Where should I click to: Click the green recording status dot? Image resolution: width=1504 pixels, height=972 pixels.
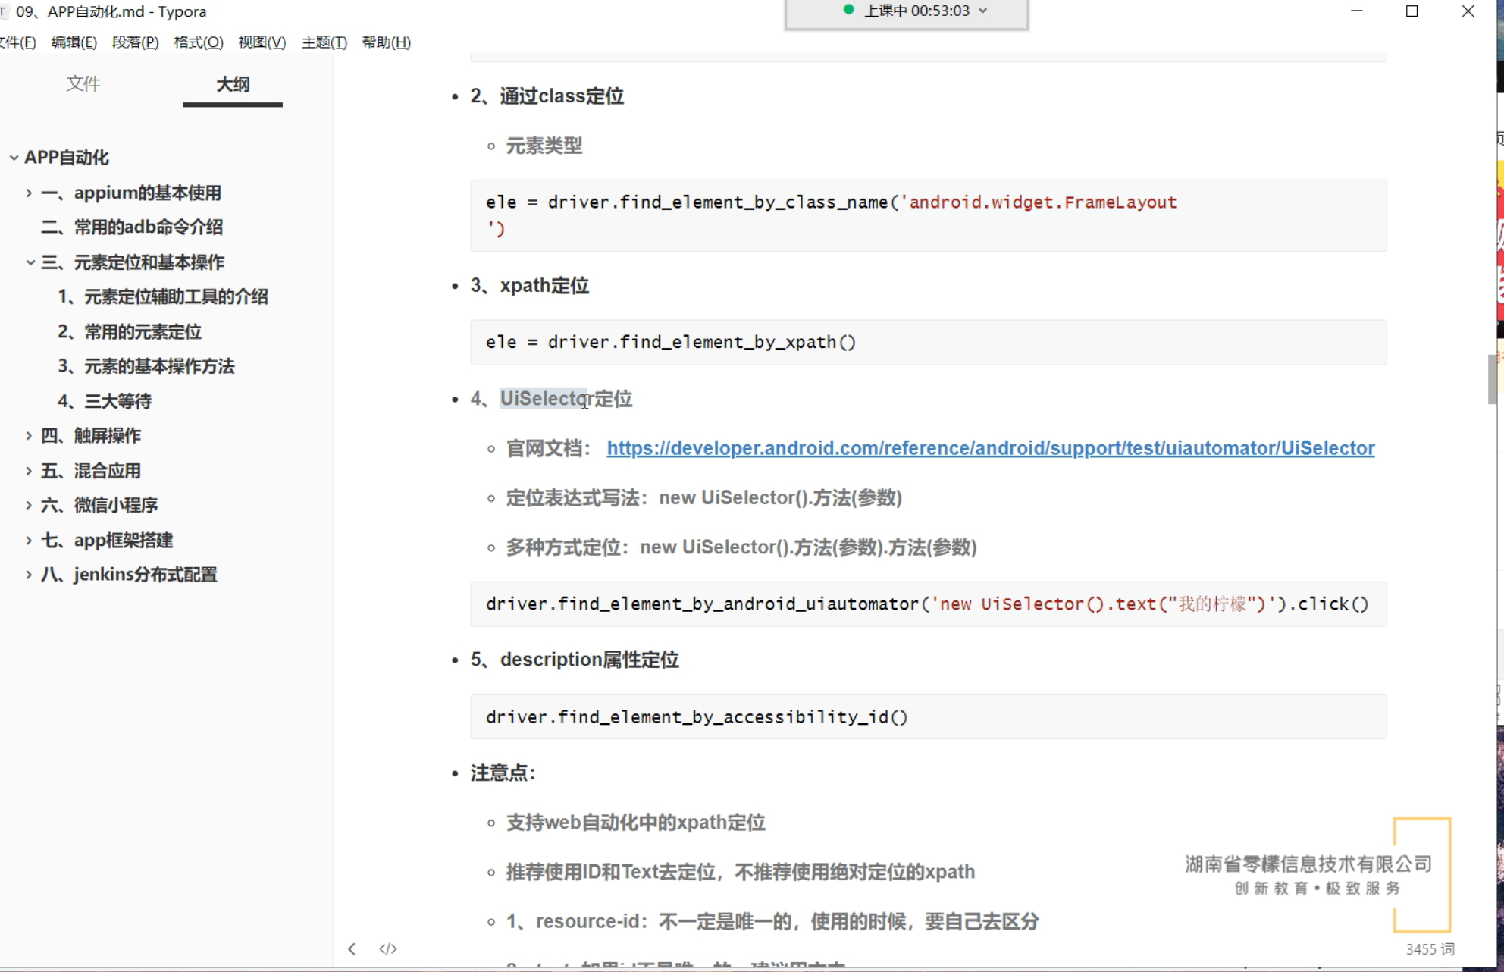(x=848, y=10)
